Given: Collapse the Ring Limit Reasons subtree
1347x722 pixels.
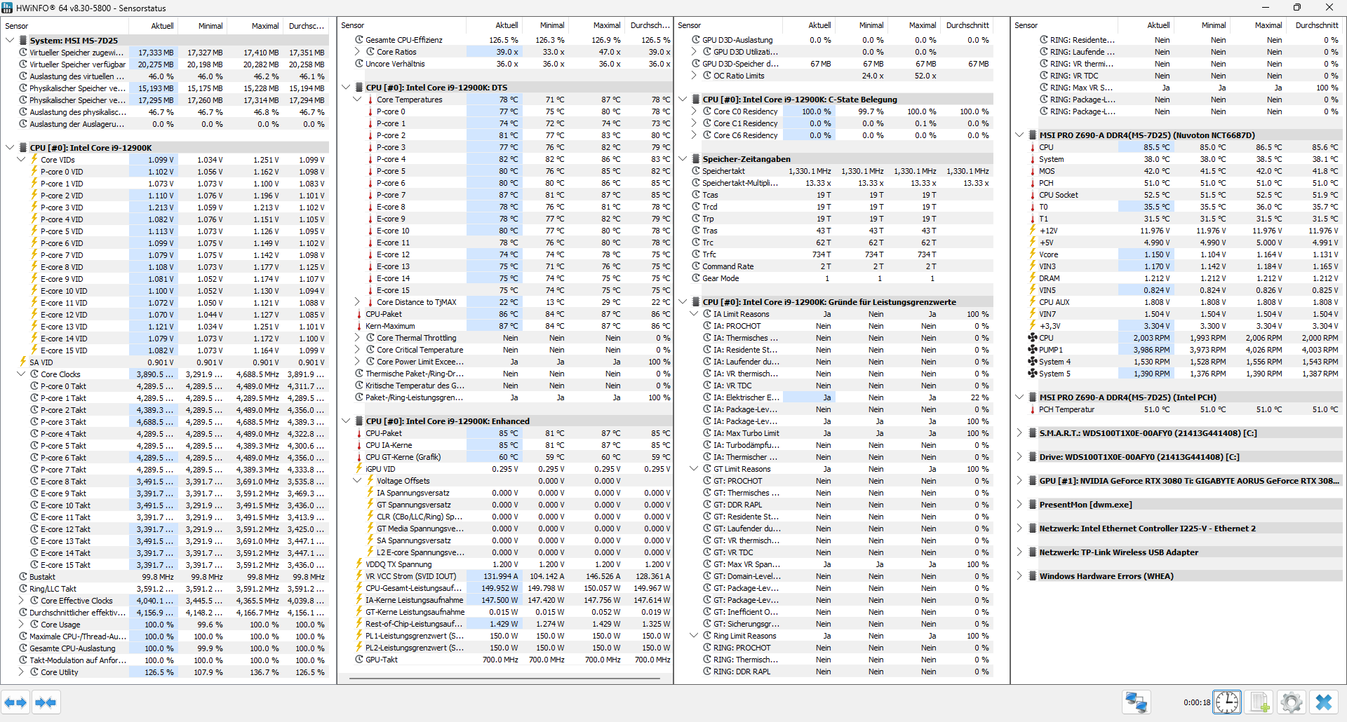Looking at the screenshot, I should pyautogui.click(x=694, y=636).
